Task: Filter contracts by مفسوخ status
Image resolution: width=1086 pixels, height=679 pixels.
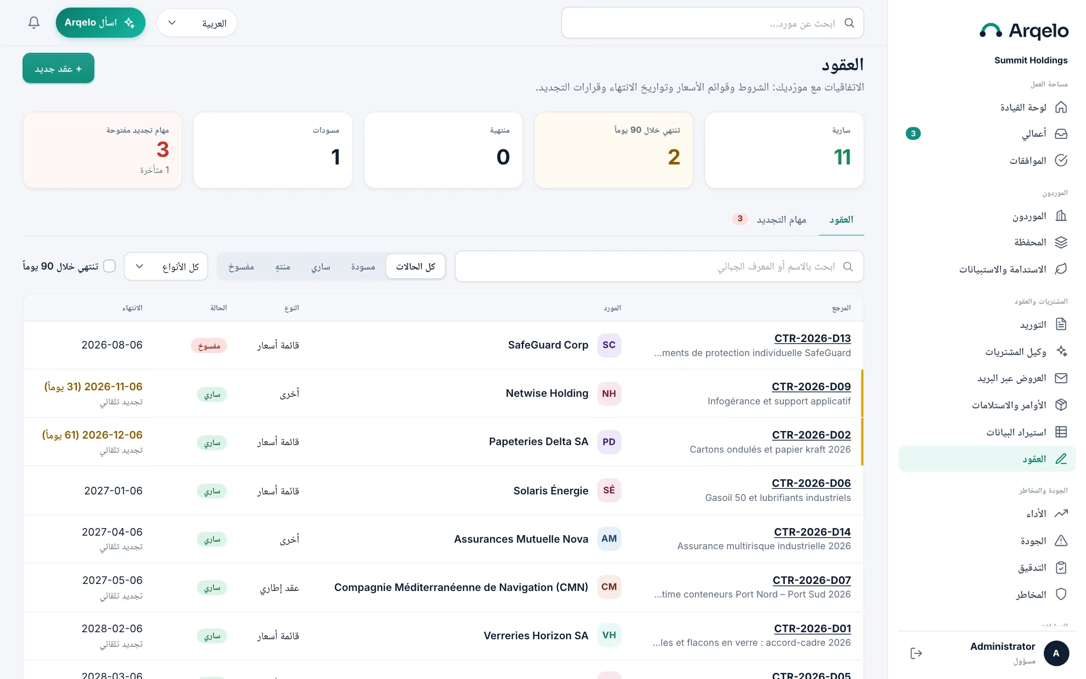Action: [x=241, y=267]
